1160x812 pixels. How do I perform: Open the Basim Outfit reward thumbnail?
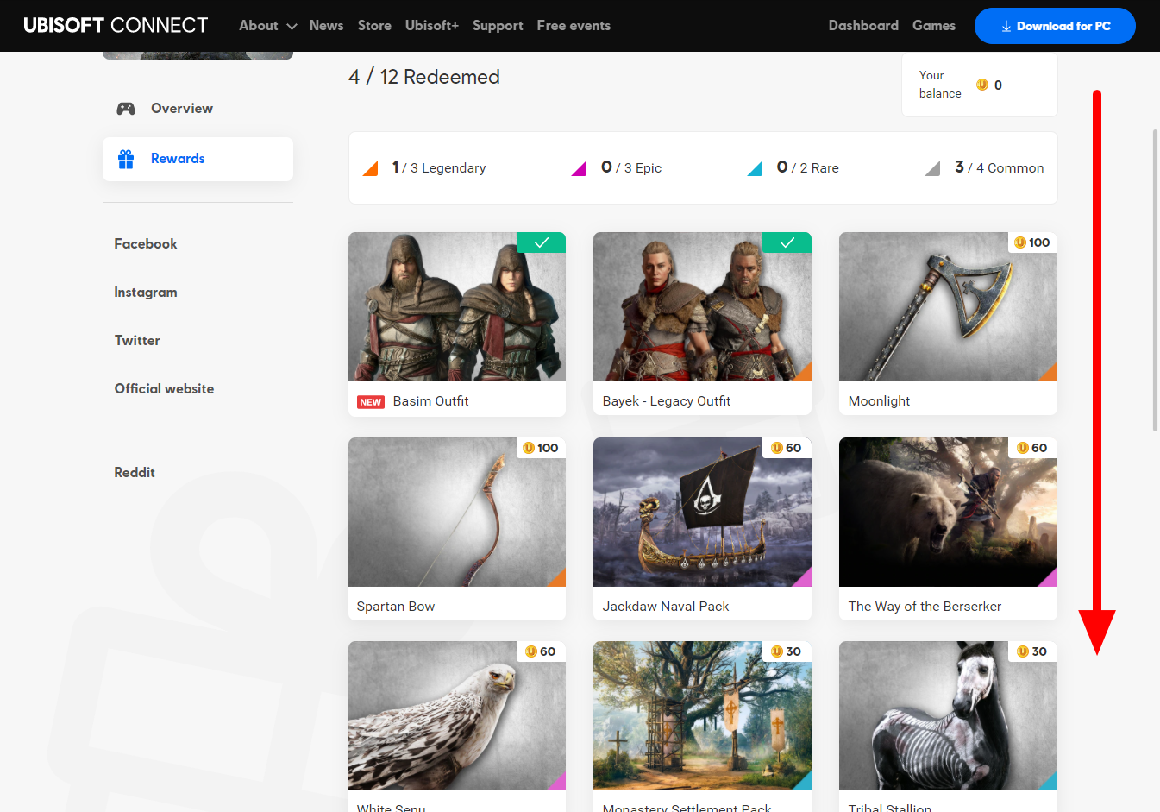pyautogui.click(x=457, y=307)
